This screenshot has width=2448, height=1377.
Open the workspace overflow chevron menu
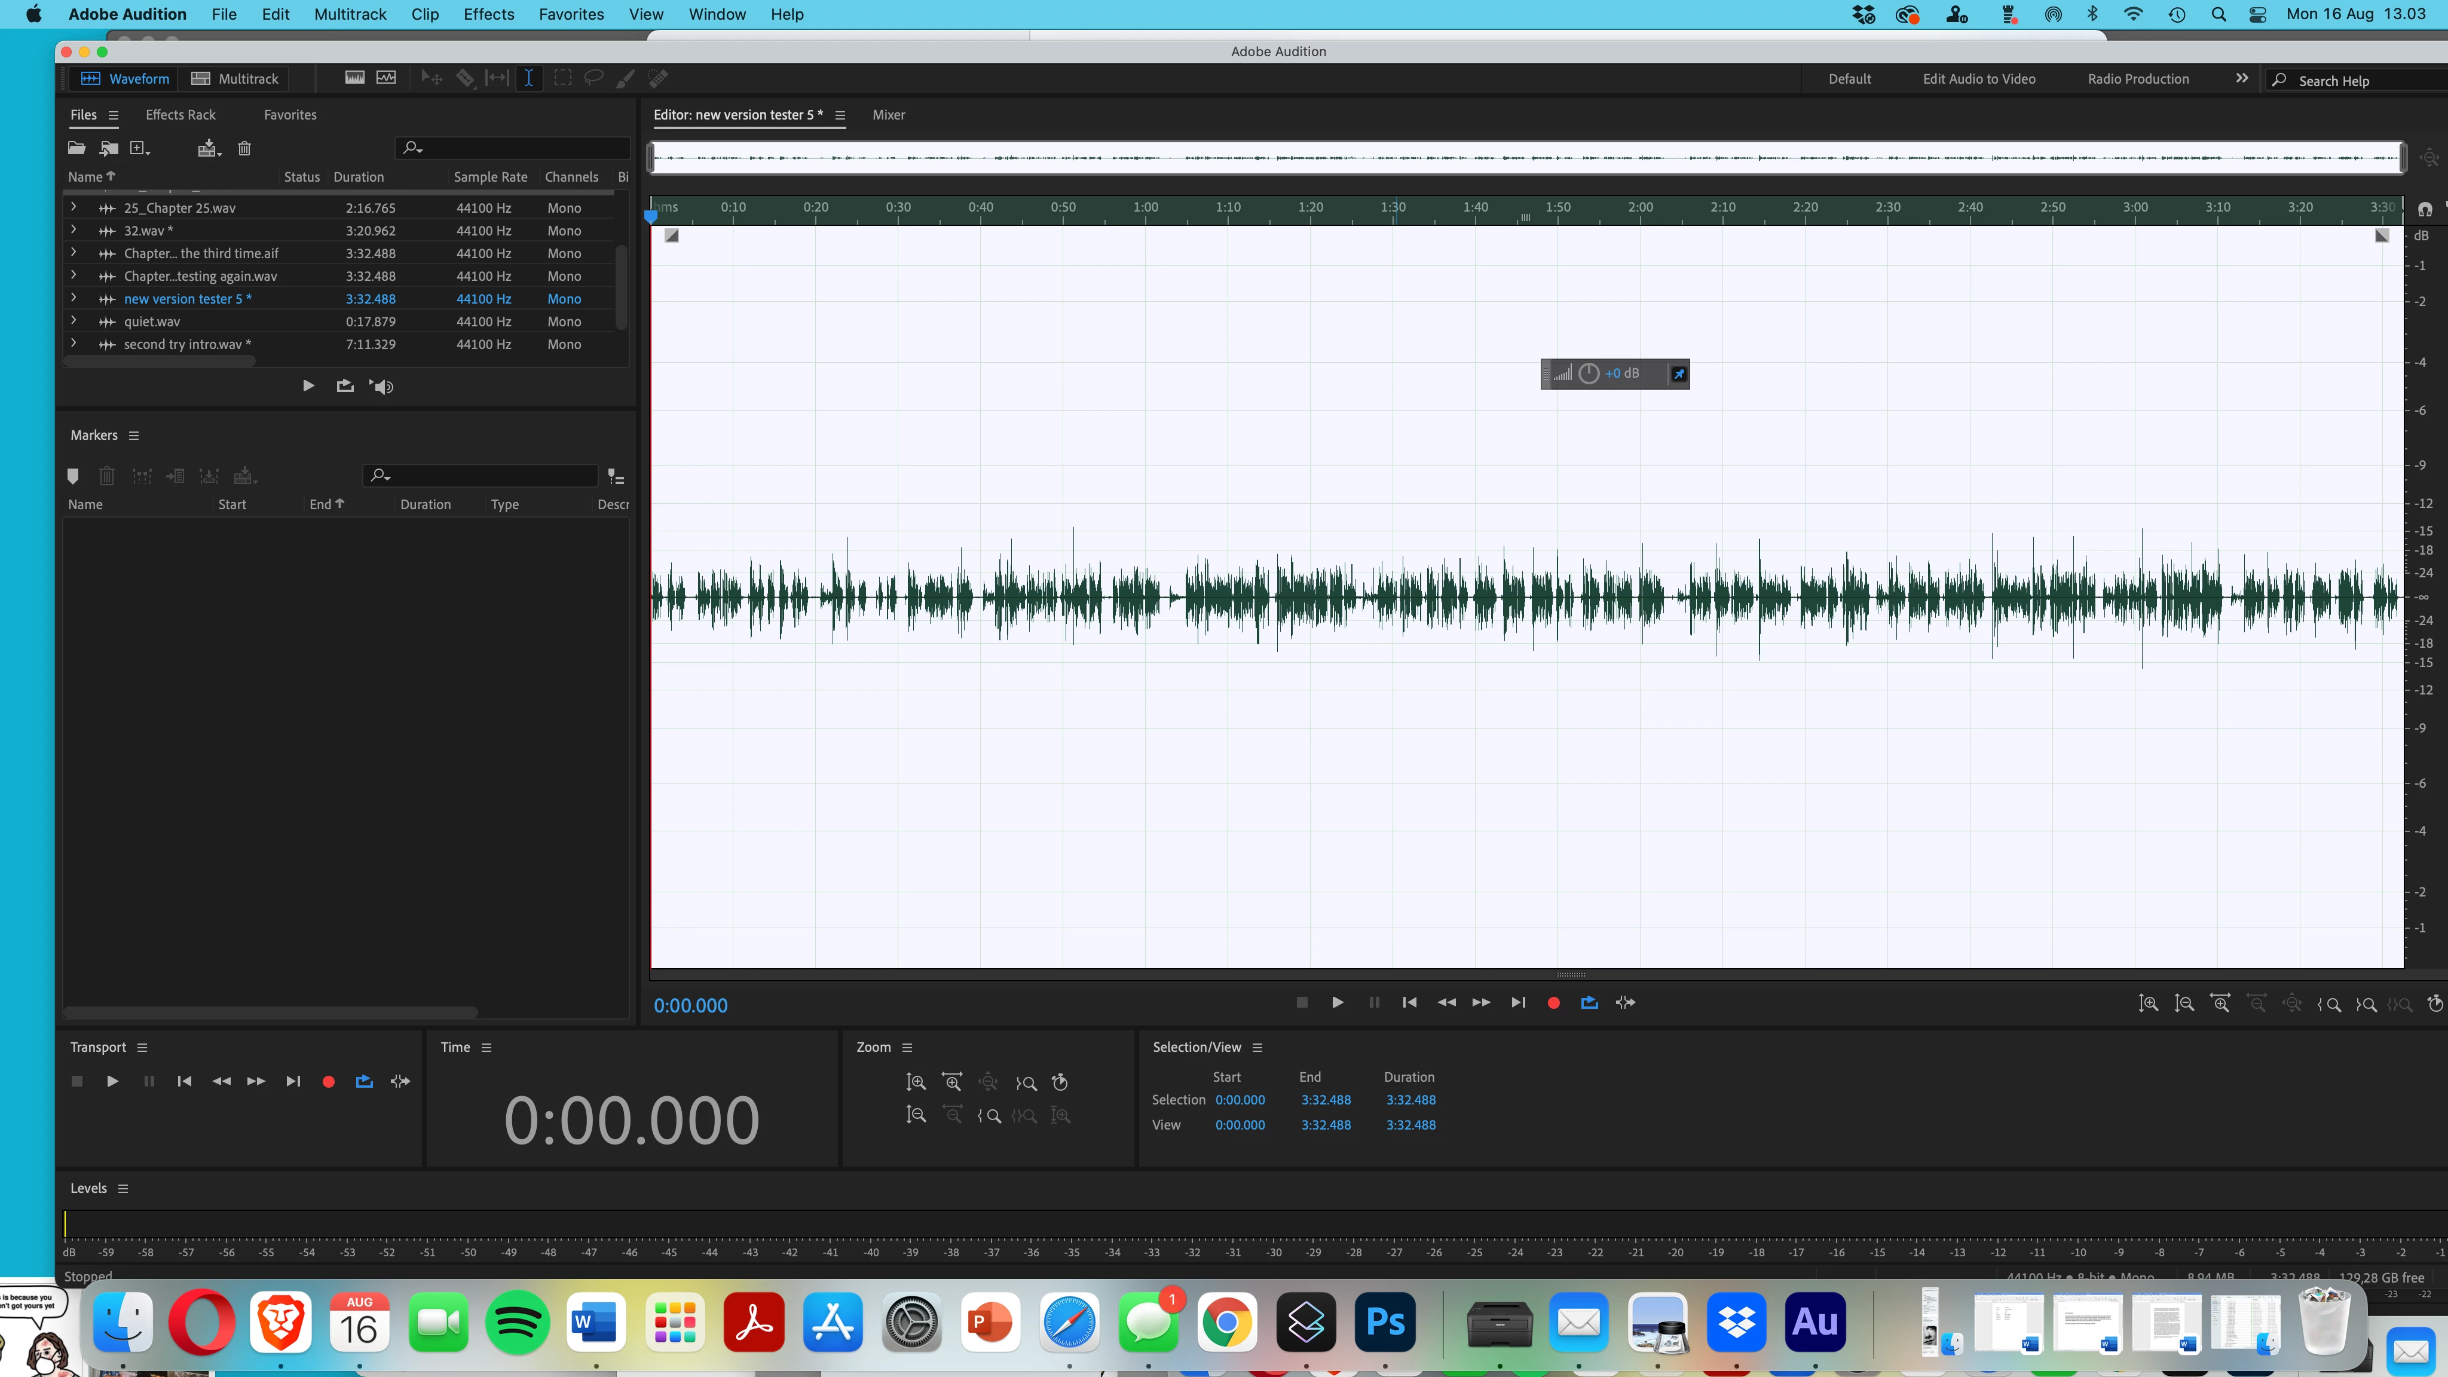click(2242, 79)
